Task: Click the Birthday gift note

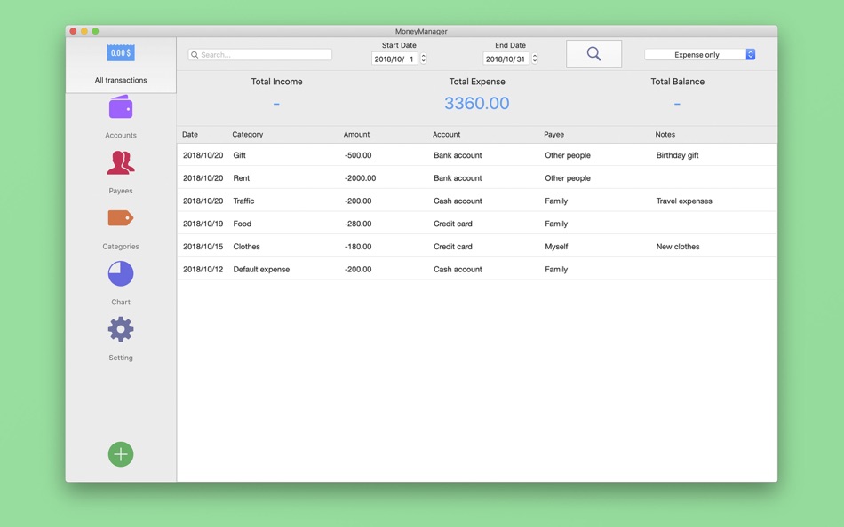Action: pyautogui.click(x=677, y=155)
